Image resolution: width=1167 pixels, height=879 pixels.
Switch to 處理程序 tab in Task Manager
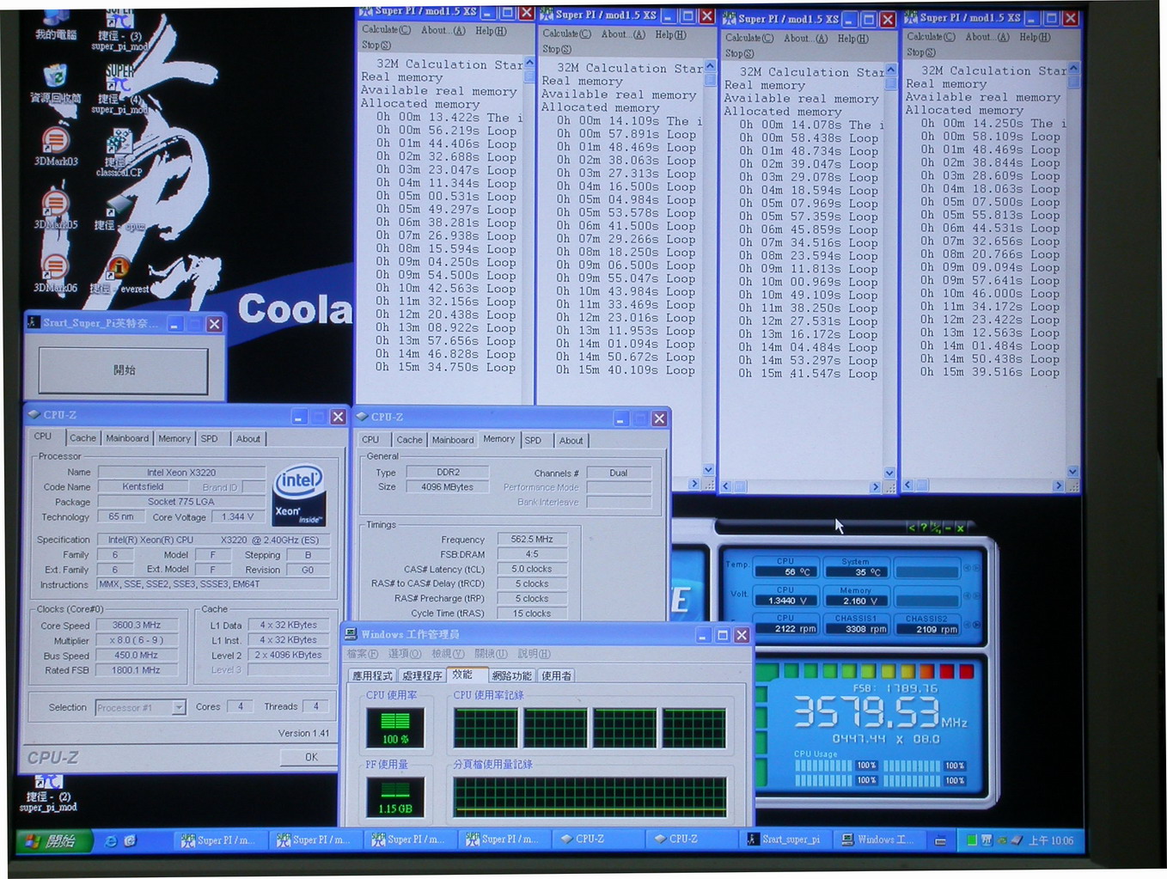422,676
